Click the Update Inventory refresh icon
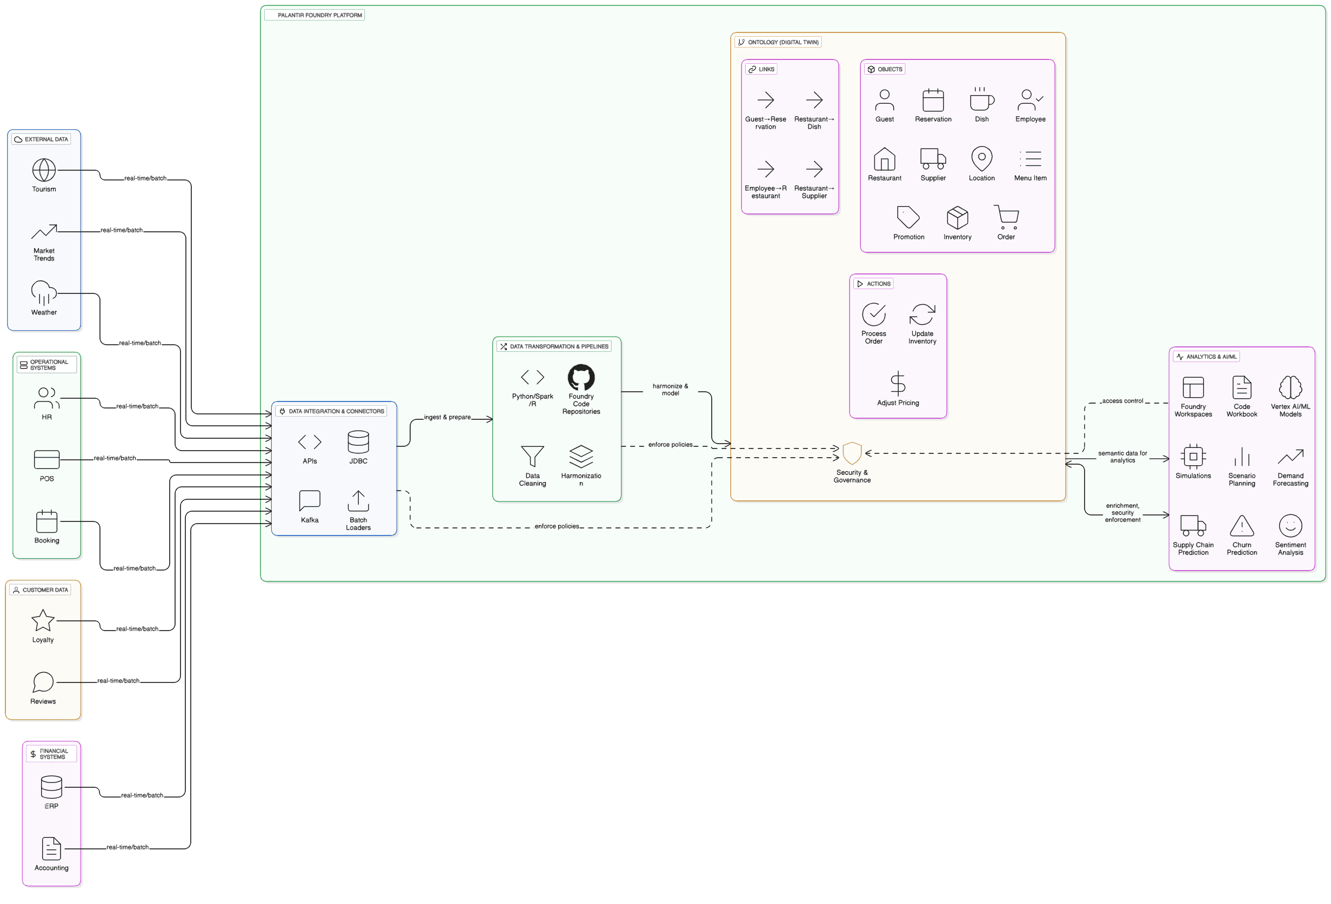 tap(922, 314)
